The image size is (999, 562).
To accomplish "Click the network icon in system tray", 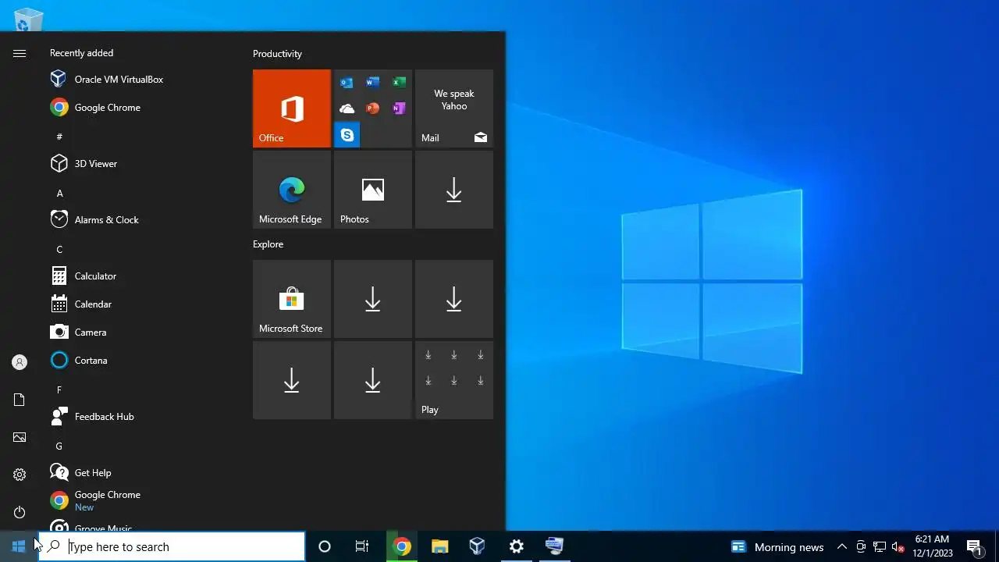I will pyautogui.click(x=880, y=546).
